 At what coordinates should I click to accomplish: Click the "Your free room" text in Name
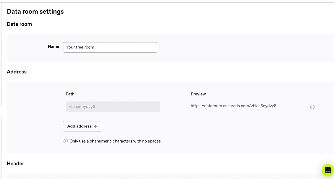point(80,47)
